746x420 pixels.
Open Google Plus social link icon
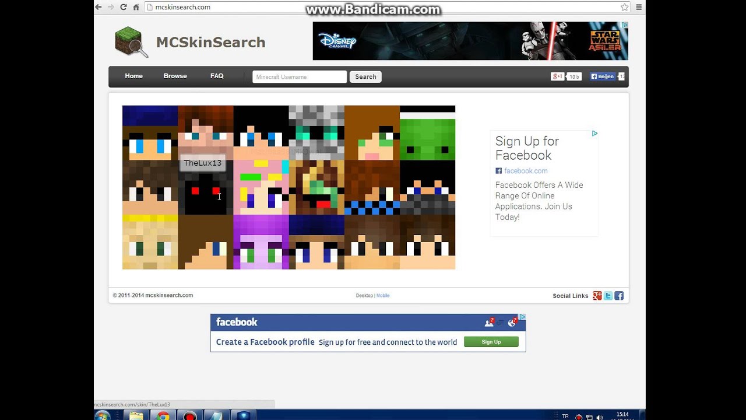tap(597, 296)
